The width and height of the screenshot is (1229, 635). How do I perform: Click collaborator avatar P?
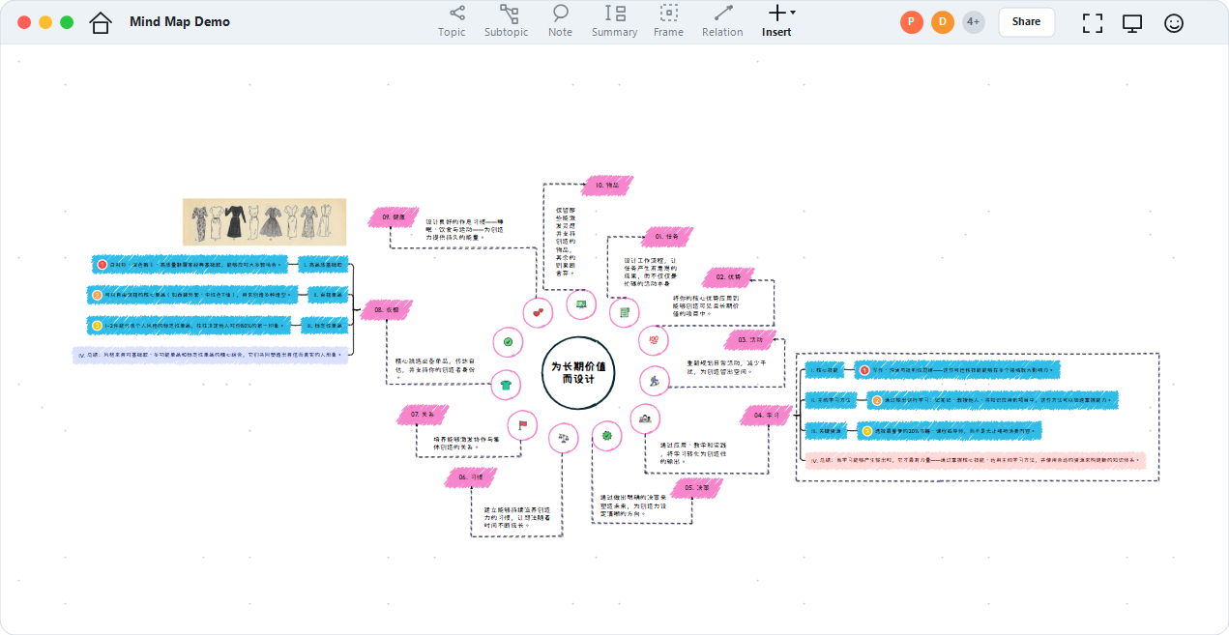912,22
